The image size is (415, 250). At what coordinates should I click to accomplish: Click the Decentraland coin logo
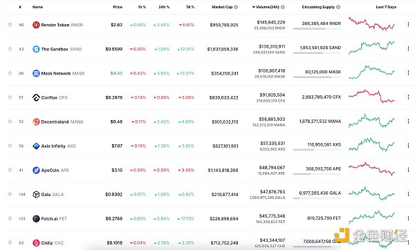[36, 122]
